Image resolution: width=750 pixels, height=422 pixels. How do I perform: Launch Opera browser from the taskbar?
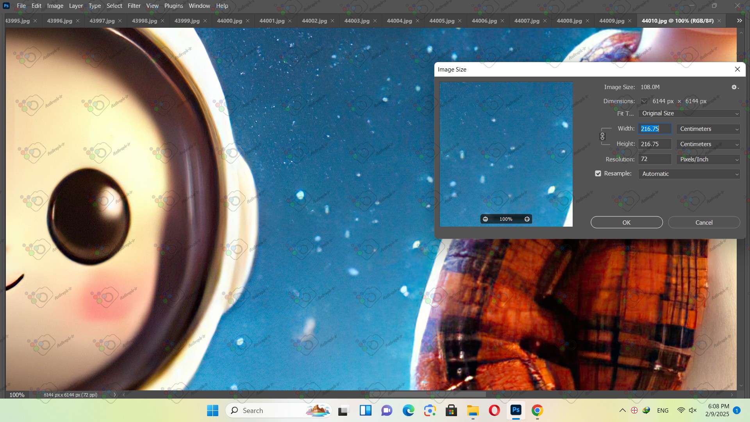pos(494,411)
